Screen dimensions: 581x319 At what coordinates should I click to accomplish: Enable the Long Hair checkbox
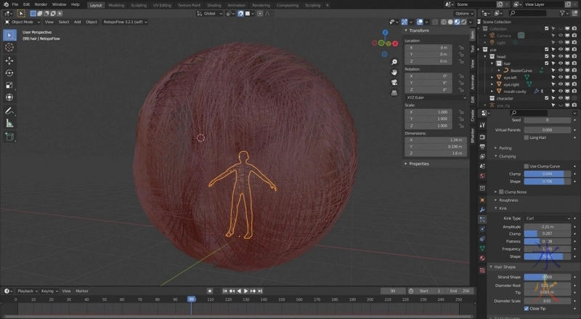pos(527,137)
